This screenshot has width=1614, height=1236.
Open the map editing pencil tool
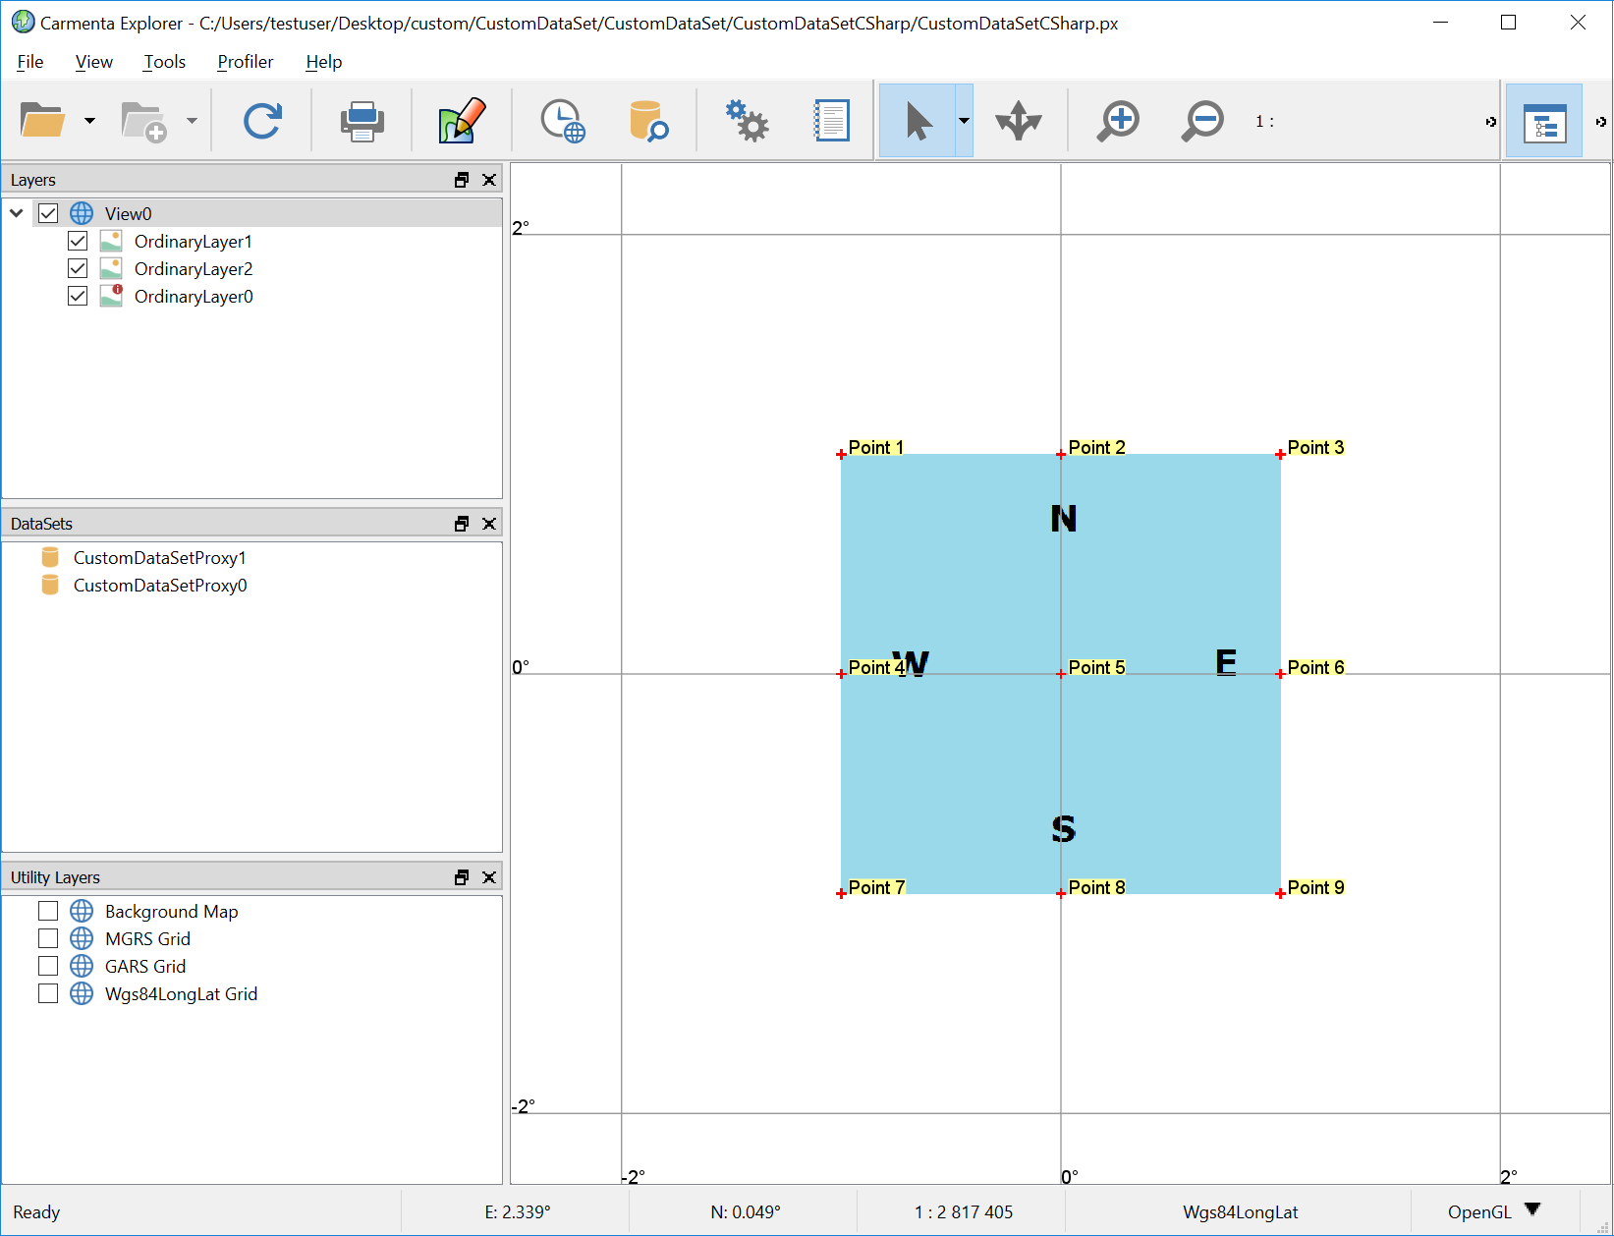coord(462,121)
